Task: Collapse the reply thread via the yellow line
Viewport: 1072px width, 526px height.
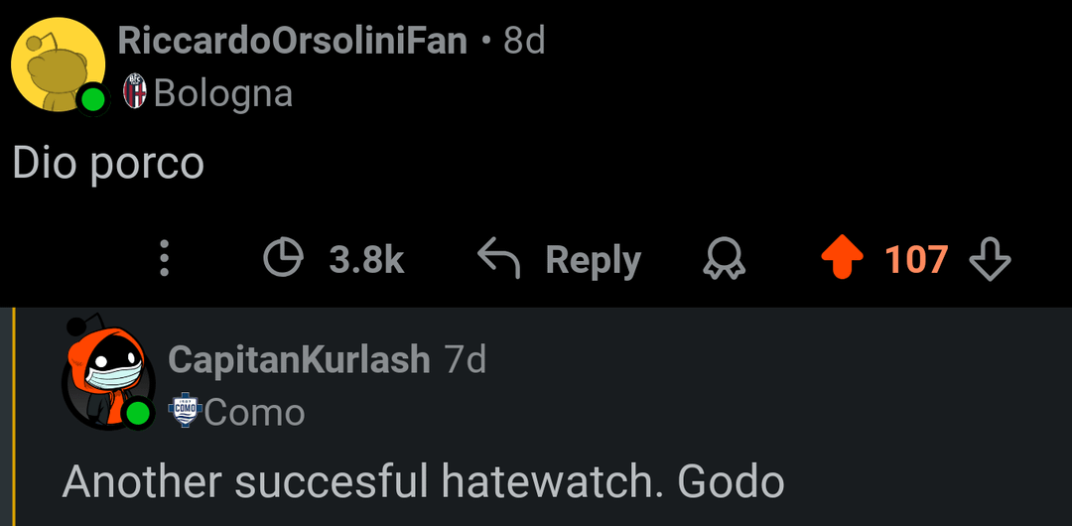Action: coord(13,417)
